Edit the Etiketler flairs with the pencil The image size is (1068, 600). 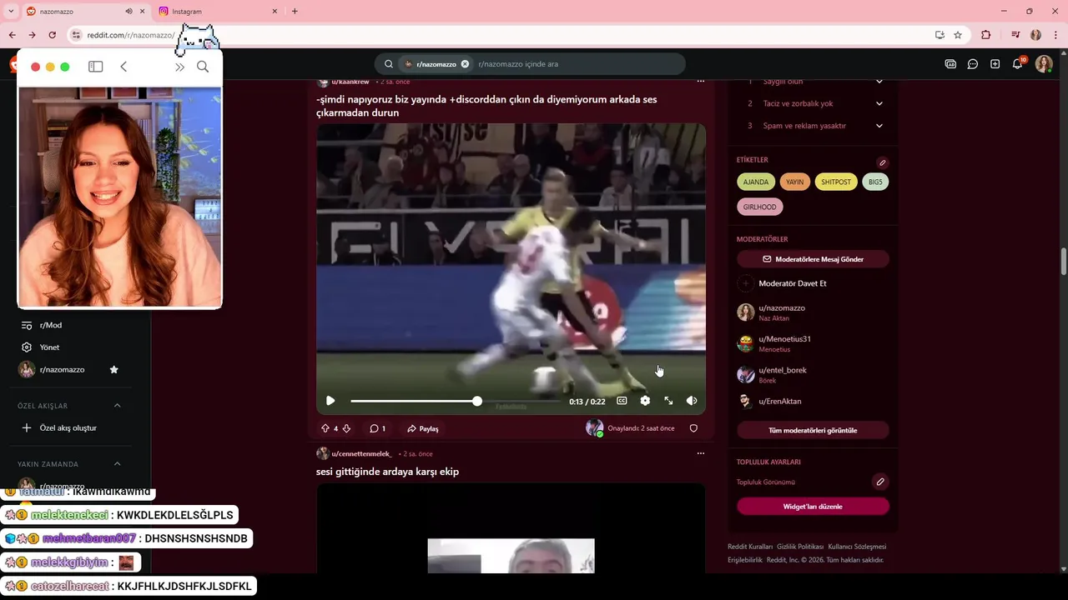pyautogui.click(x=882, y=162)
